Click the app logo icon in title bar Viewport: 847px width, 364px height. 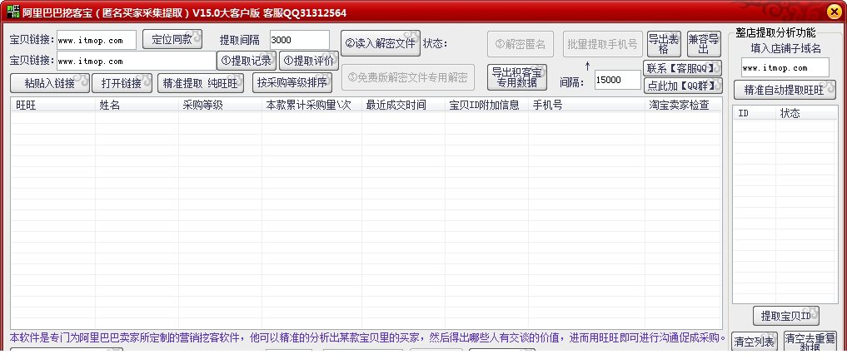(13, 12)
